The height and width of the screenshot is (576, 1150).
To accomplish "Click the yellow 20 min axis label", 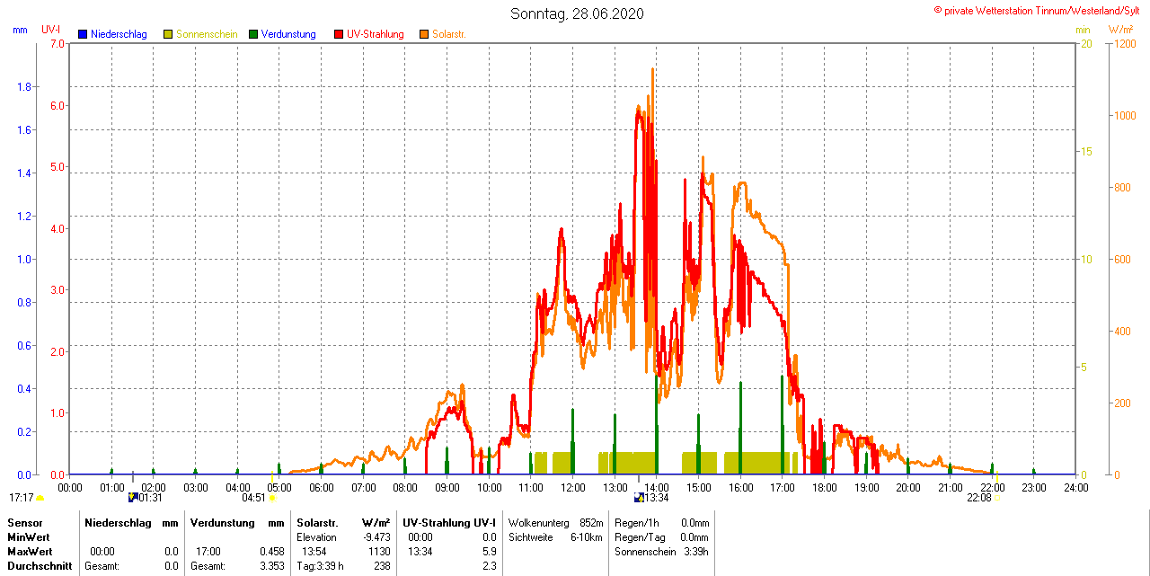I will (1085, 43).
